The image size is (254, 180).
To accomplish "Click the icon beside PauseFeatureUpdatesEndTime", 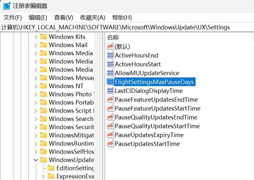I will (110, 99).
